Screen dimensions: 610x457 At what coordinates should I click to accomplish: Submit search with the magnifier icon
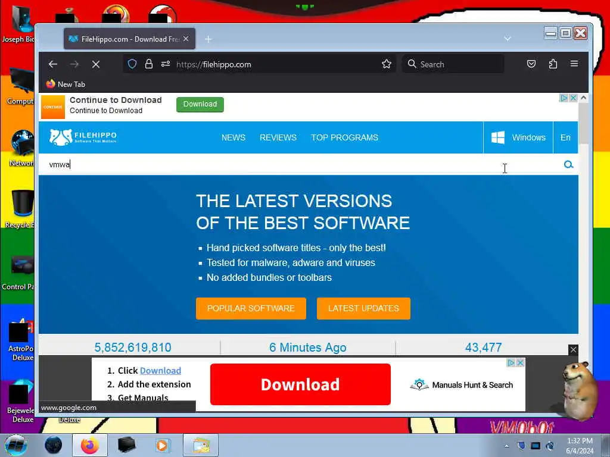(x=568, y=164)
